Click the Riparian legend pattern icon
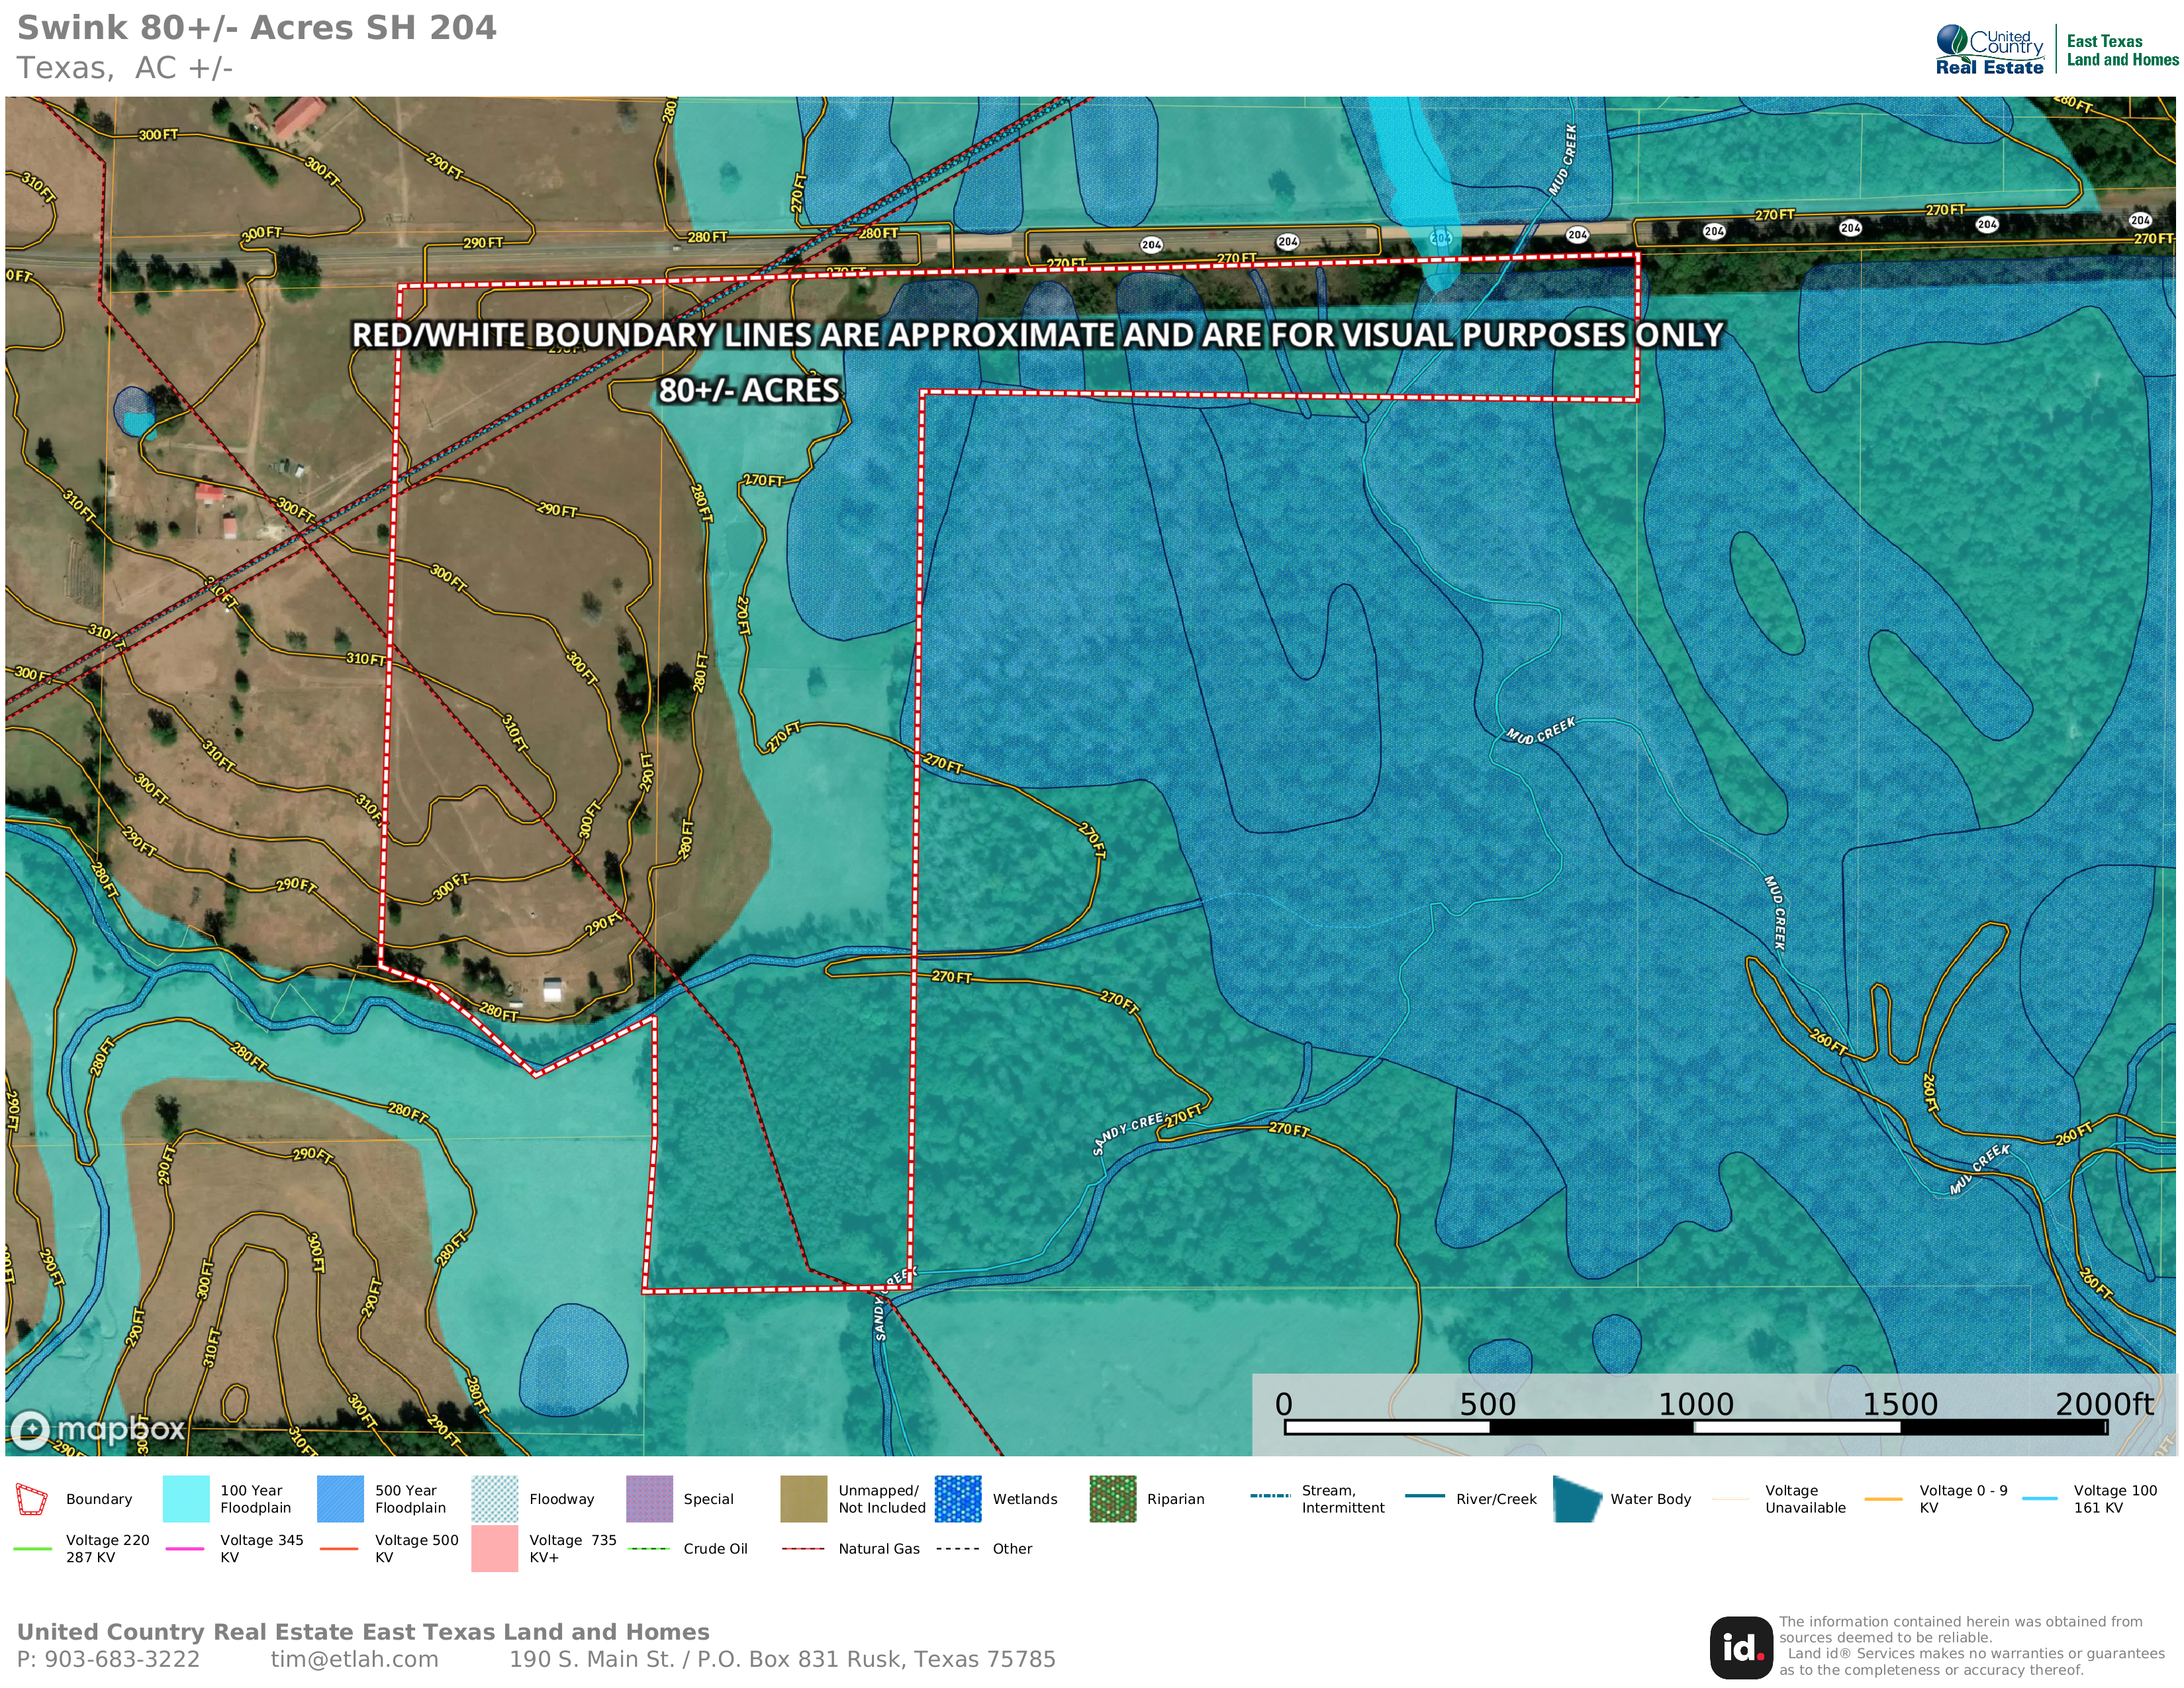 pos(1112,1499)
